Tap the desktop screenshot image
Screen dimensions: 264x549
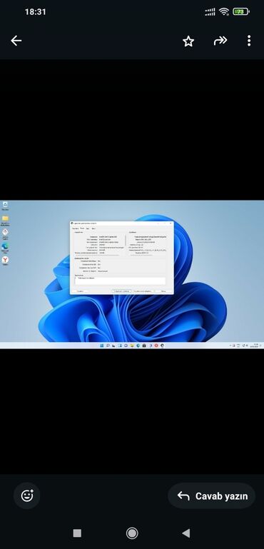tap(132, 274)
